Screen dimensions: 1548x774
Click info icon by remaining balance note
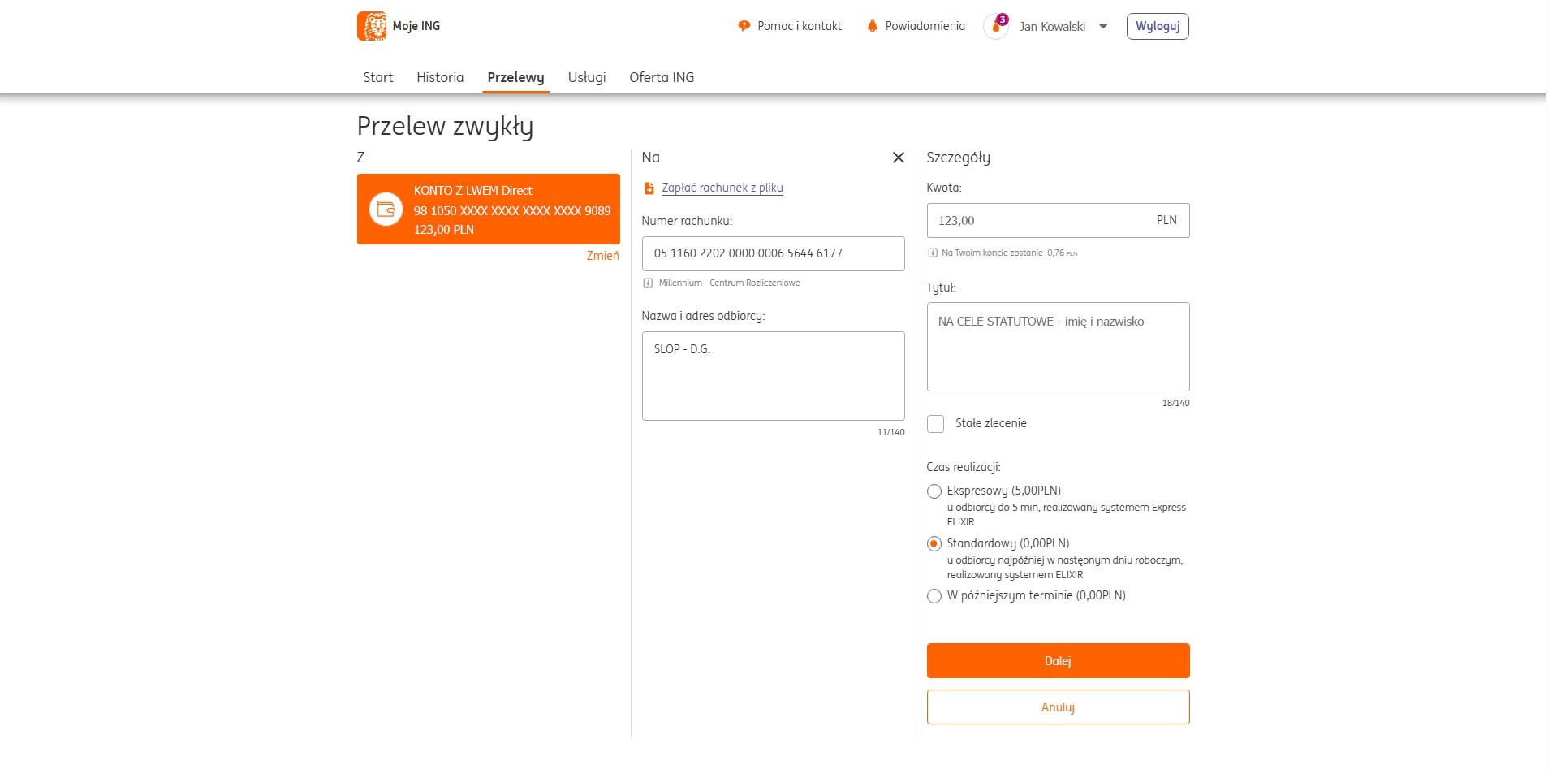[x=933, y=253]
